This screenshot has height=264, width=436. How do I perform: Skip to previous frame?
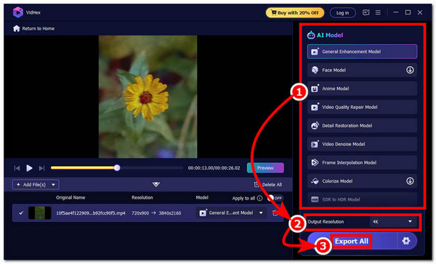17,168
